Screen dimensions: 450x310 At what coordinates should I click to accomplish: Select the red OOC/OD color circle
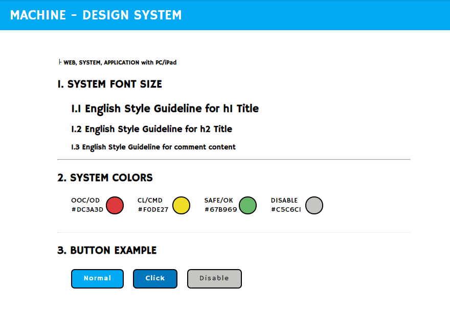pos(115,205)
